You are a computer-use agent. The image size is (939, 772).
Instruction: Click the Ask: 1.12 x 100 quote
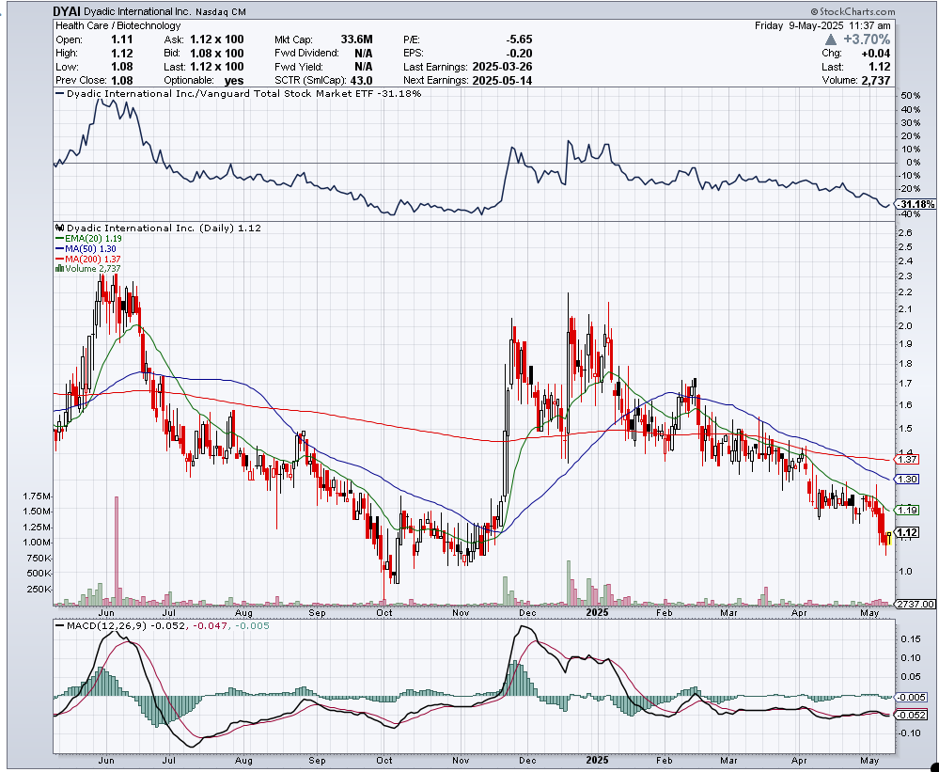pyautogui.click(x=204, y=39)
